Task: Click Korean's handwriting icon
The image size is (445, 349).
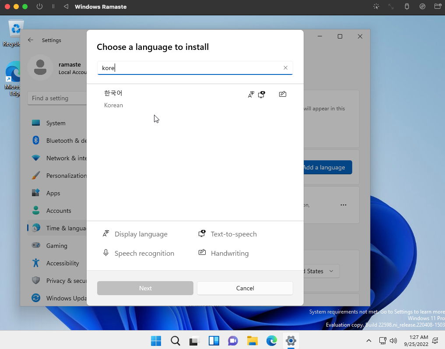Action: click(282, 94)
